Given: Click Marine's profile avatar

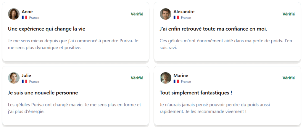Looking at the screenshot, I should click(166, 78).
